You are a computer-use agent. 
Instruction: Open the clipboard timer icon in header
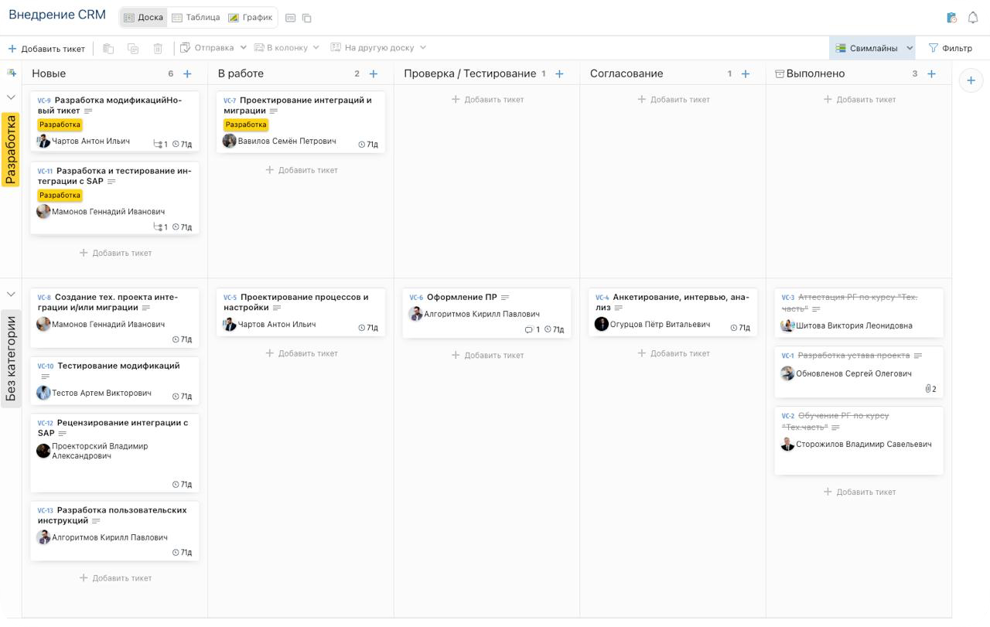(x=951, y=17)
